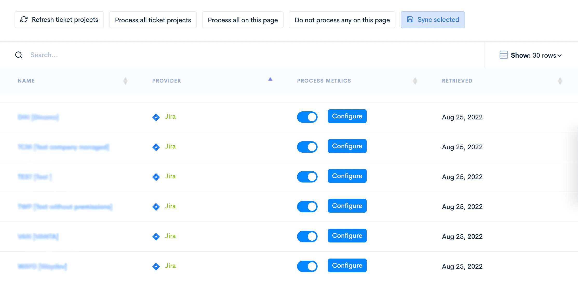
Task: Click the refresh arrows icon
Action: (x=24, y=20)
